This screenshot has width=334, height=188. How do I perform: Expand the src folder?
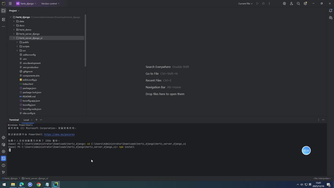point(17,50)
